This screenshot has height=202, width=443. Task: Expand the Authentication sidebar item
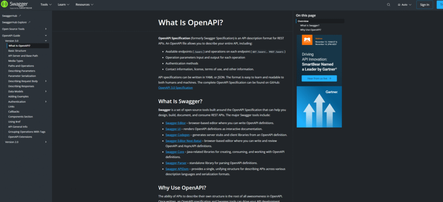coord(46,101)
